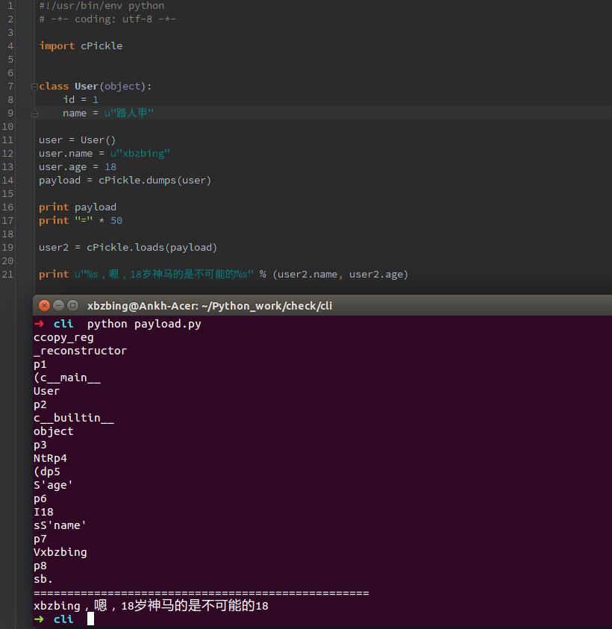This screenshot has width=612, height=629.
Task: Place cursor on 'import cPickle' line
Action: (x=81, y=46)
